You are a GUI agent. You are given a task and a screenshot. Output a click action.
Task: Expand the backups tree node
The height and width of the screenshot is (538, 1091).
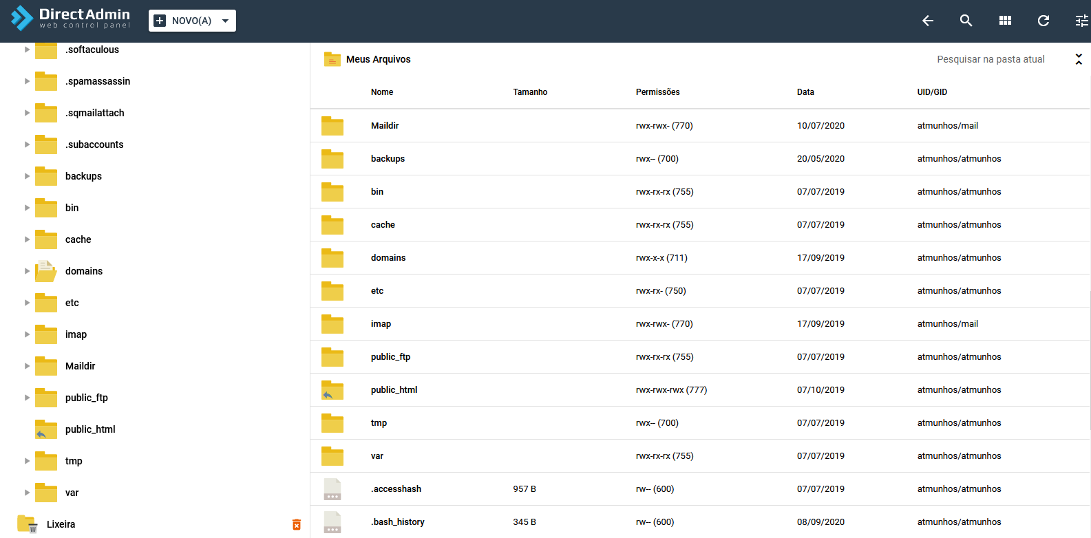click(27, 176)
